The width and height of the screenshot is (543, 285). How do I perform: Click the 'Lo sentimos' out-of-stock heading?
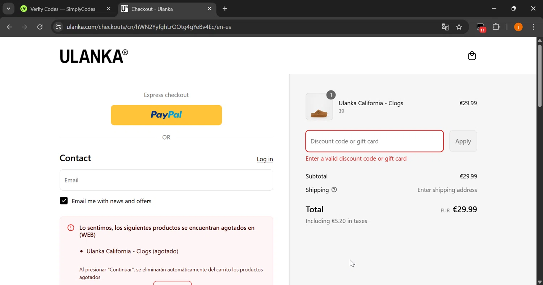pos(167,231)
